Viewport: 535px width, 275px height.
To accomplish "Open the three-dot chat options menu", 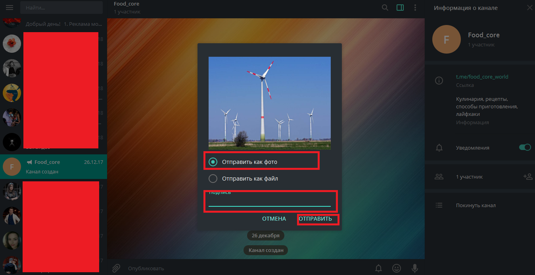I will 415,8.
